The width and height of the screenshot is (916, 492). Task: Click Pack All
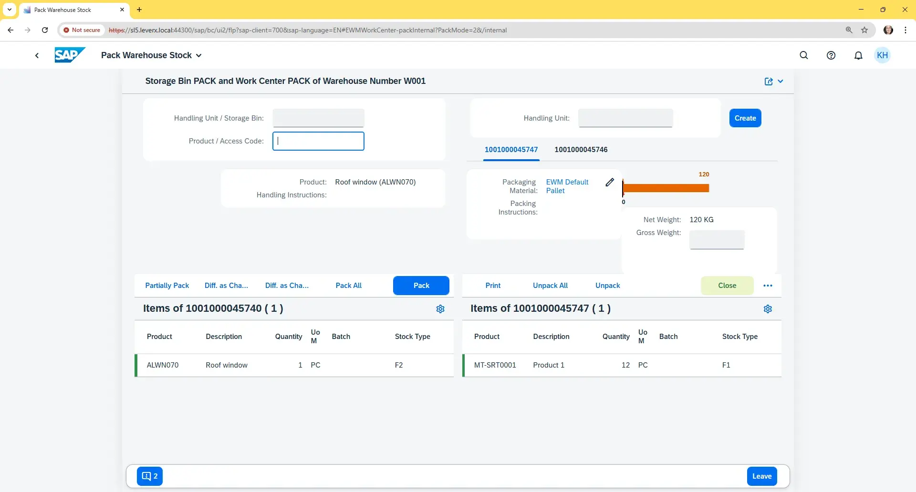pos(349,286)
